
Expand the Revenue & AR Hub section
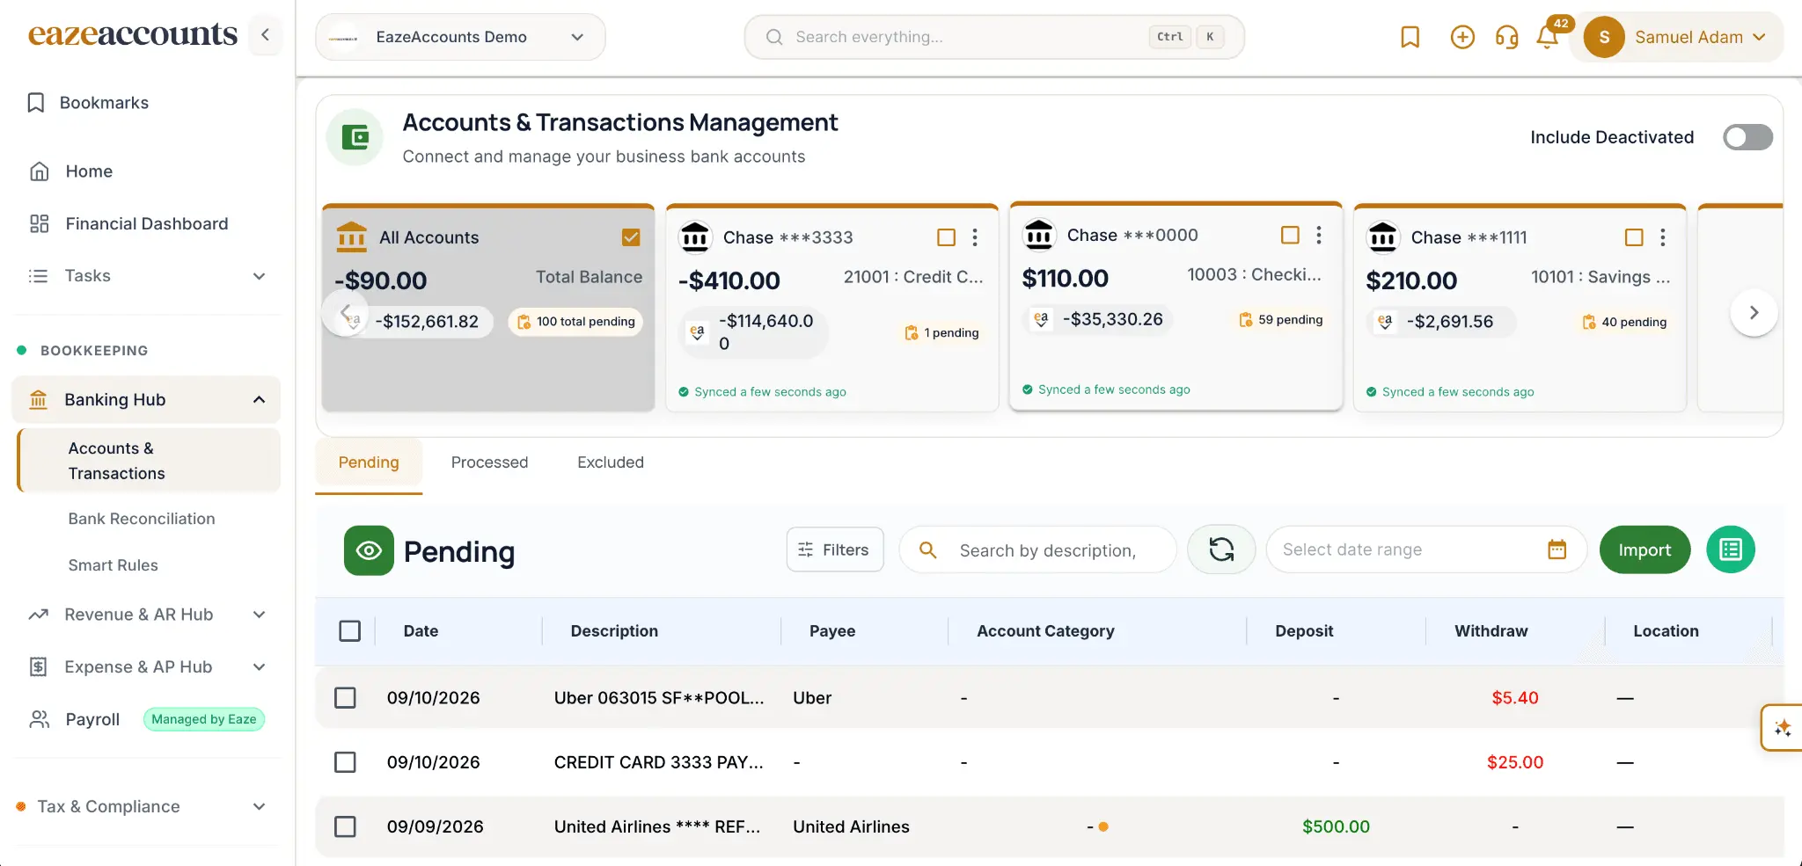(146, 615)
